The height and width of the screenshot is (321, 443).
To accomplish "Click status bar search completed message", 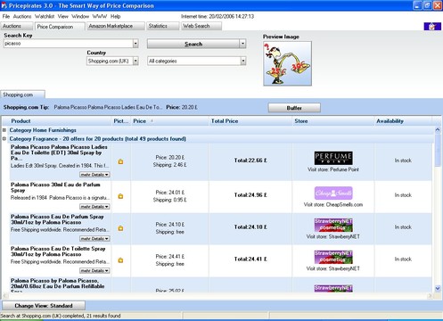I will point(61,316).
